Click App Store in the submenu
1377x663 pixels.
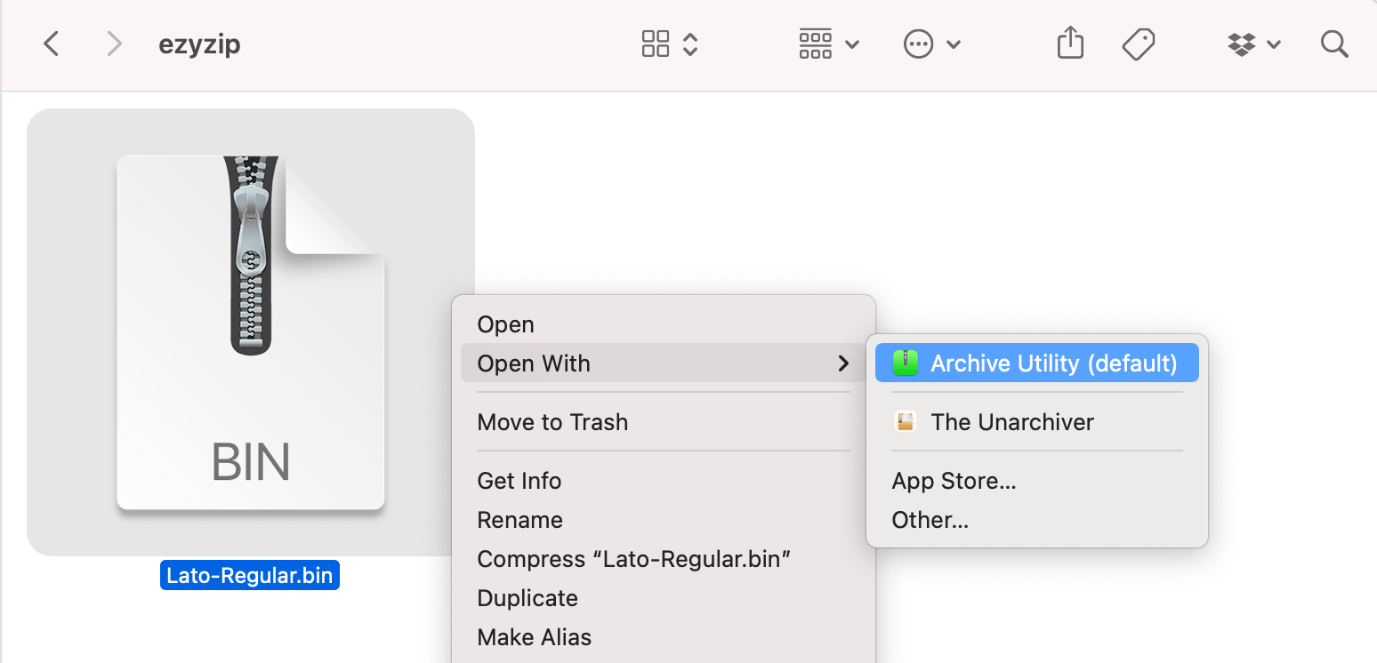pos(954,481)
